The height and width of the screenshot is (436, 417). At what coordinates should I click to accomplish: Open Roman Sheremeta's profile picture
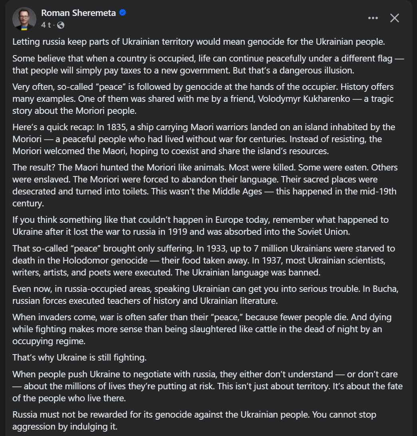click(x=24, y=18)
